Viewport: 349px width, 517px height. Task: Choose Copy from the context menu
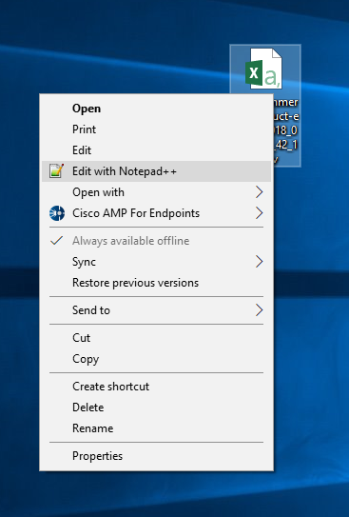(x=156, y=359)
